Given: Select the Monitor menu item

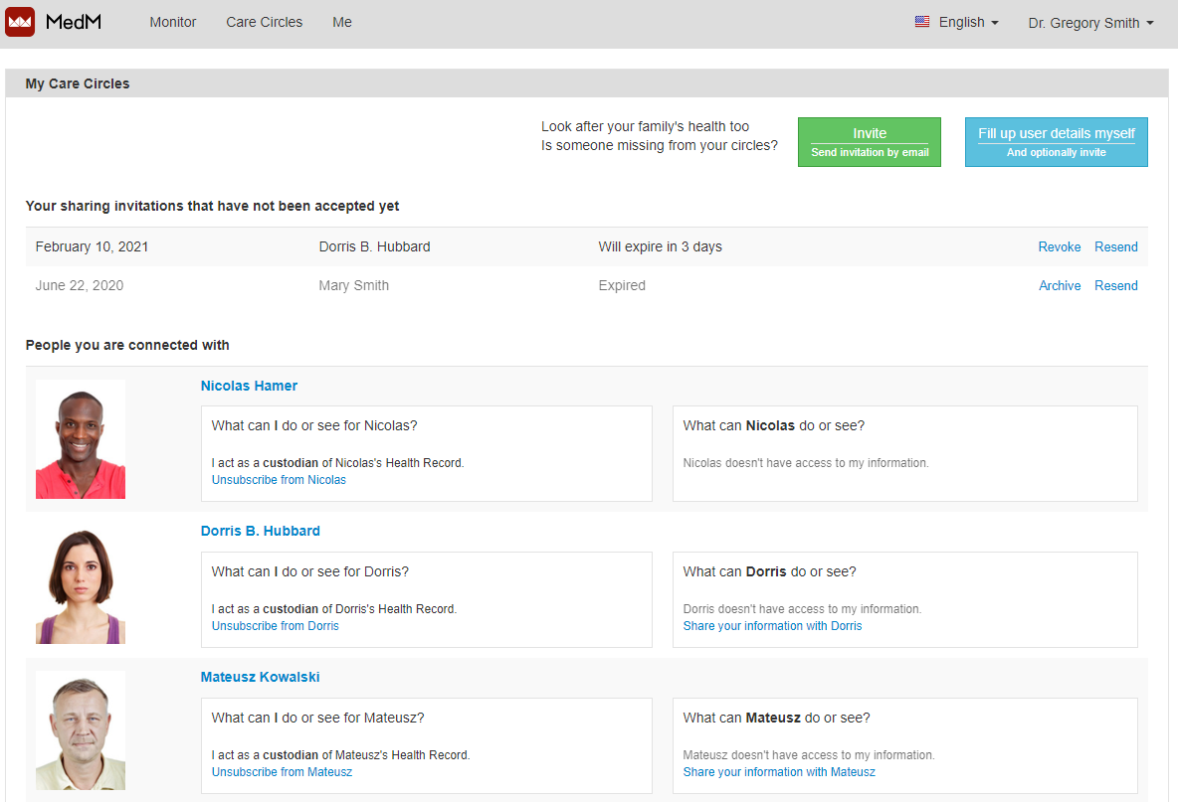Looking at the screenshot, I should [172, 22].
